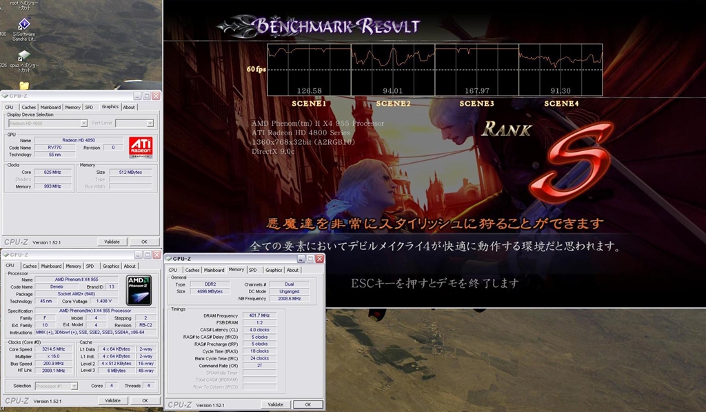This screenshot has width=706, height=412.
Task: Open Display Device Selection dropdown showing Radeon HD 4850
Action: point(48,123)
